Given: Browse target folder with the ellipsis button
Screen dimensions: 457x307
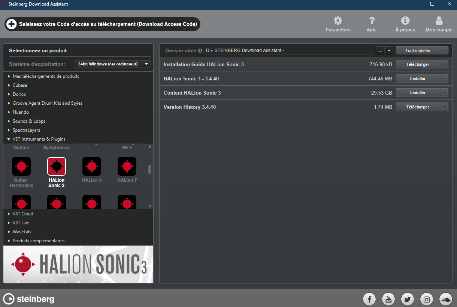Looking at the screenshot, I should [380, 50].
